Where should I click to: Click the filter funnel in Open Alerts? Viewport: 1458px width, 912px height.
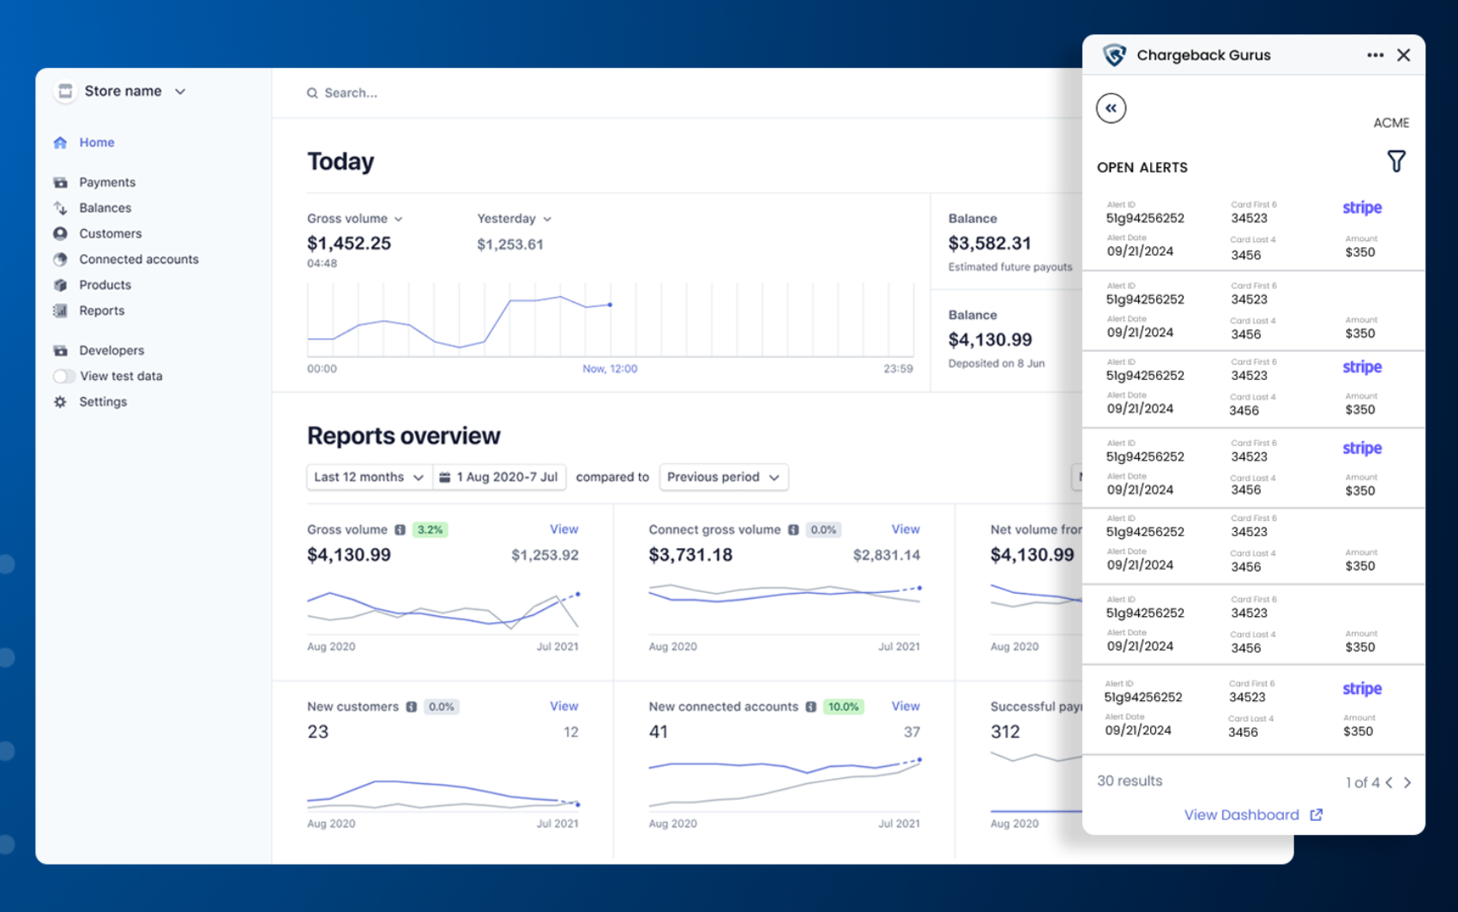(x=1396, y=160)
